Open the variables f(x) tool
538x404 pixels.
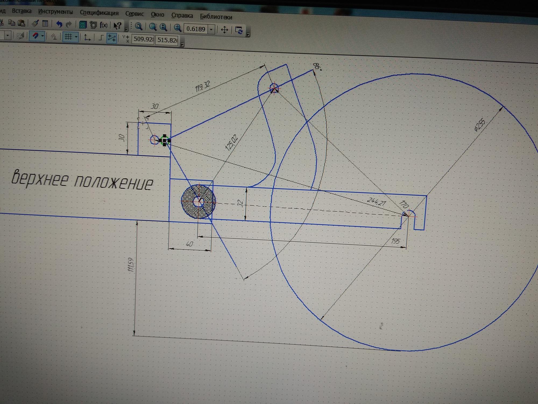point(104,26)
